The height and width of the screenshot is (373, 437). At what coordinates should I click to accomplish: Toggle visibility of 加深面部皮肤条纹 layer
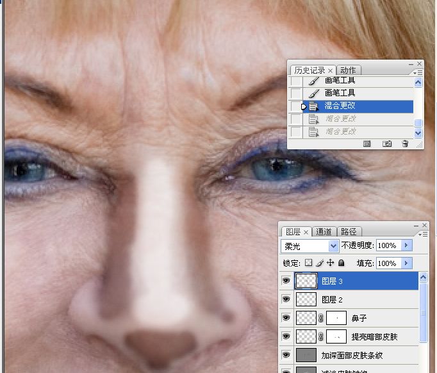[x=286, y=355]
